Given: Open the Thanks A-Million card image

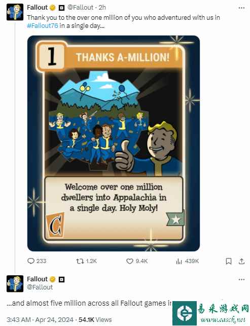Looking at the screenshot, I should pos(114,144).
